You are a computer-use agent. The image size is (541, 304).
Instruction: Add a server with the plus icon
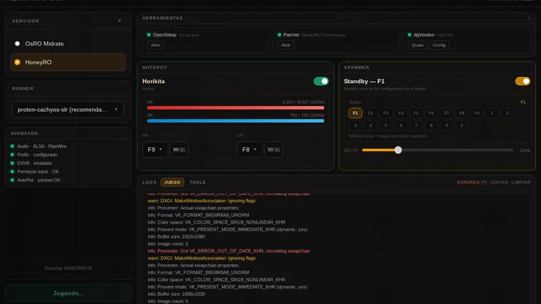coord(120,21)
